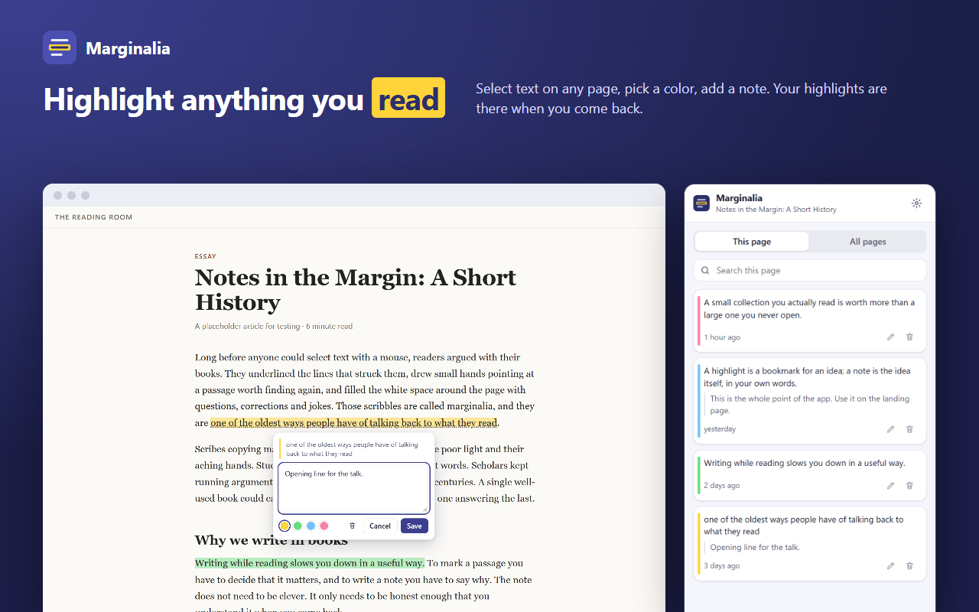Click the 'Highlight anything you read' headline

244,99
